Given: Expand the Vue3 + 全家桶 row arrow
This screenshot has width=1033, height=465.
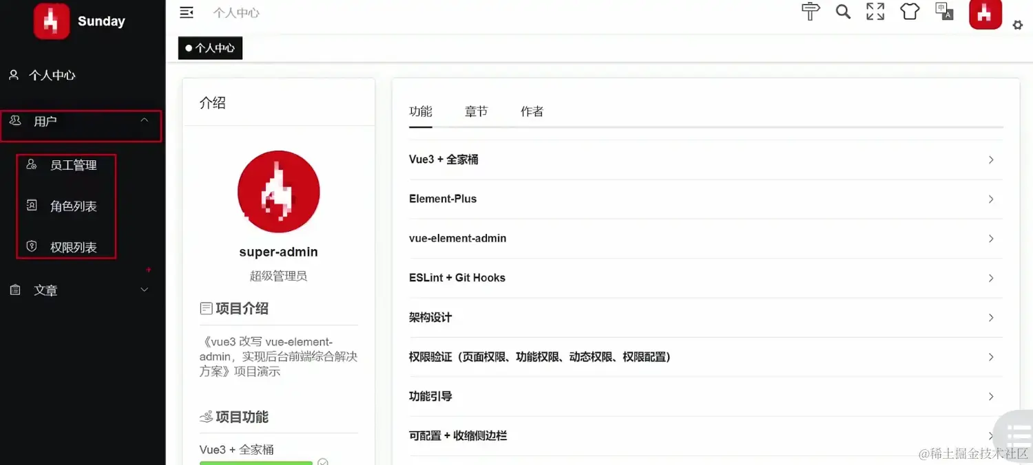Looking at the screenshot, I should 991,160.
